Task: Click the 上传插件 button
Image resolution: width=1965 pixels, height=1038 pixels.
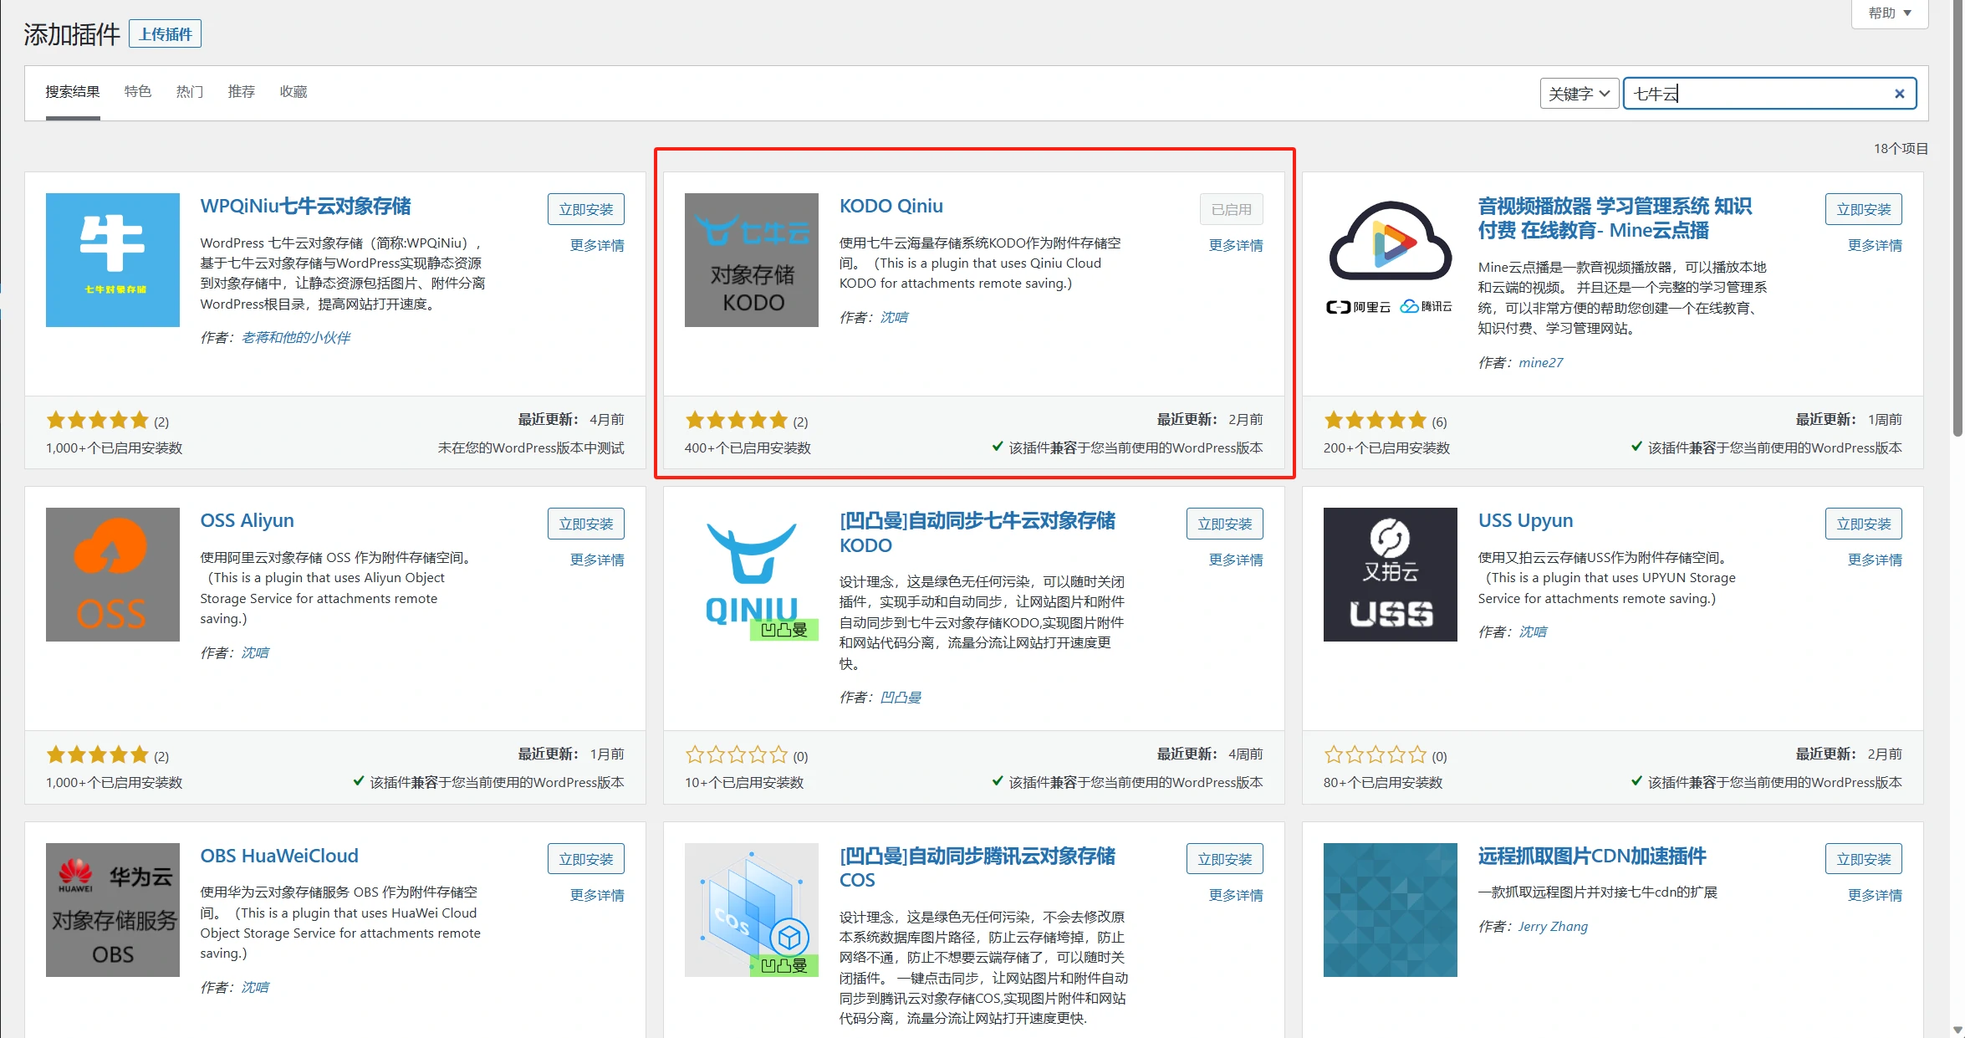Action: [166, 34]
